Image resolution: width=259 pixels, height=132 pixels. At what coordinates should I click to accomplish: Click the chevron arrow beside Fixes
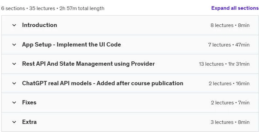pyautogui.click(x=14, y=103)
